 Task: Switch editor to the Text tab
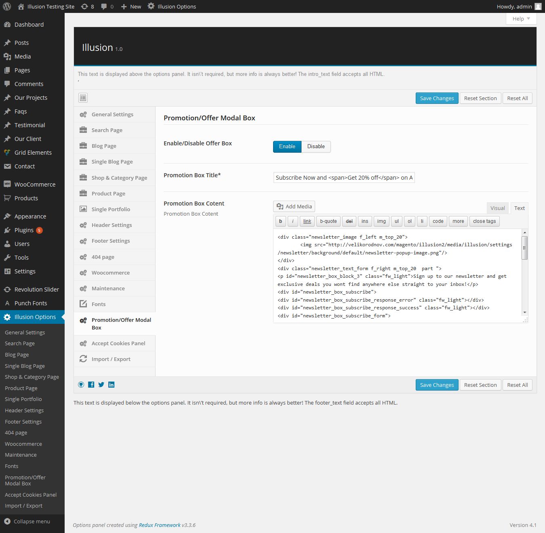pyautogui.click(x=520, y=208)
